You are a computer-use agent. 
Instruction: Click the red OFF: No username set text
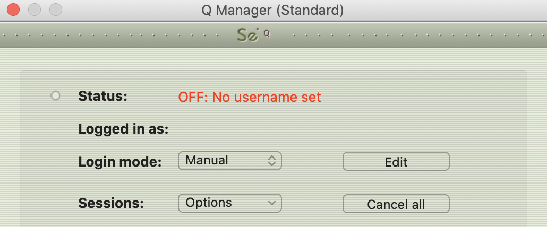[x=250, y=97]
